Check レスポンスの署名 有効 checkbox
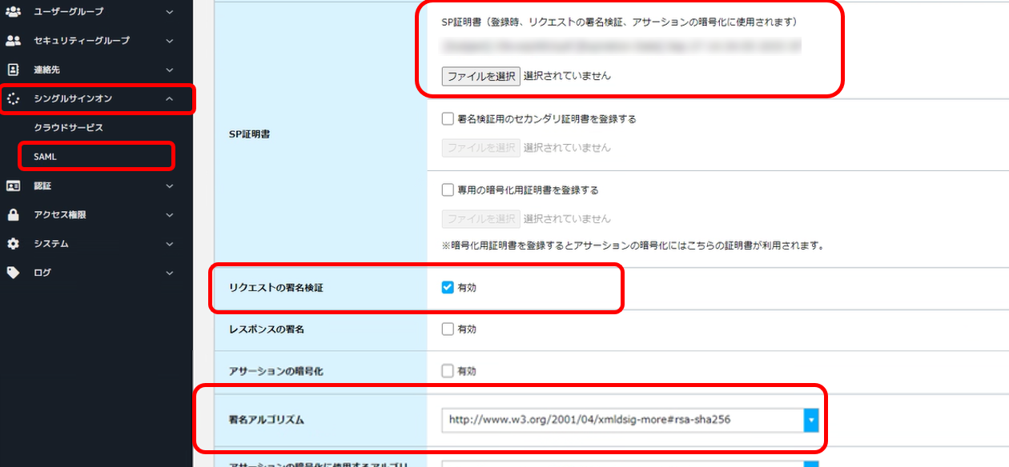1009x467 pixels. click(x=448, y=329)
